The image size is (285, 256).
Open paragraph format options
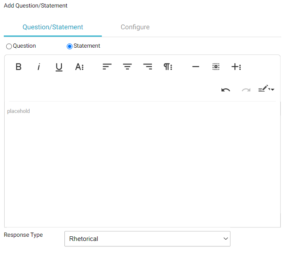point(168,67)
